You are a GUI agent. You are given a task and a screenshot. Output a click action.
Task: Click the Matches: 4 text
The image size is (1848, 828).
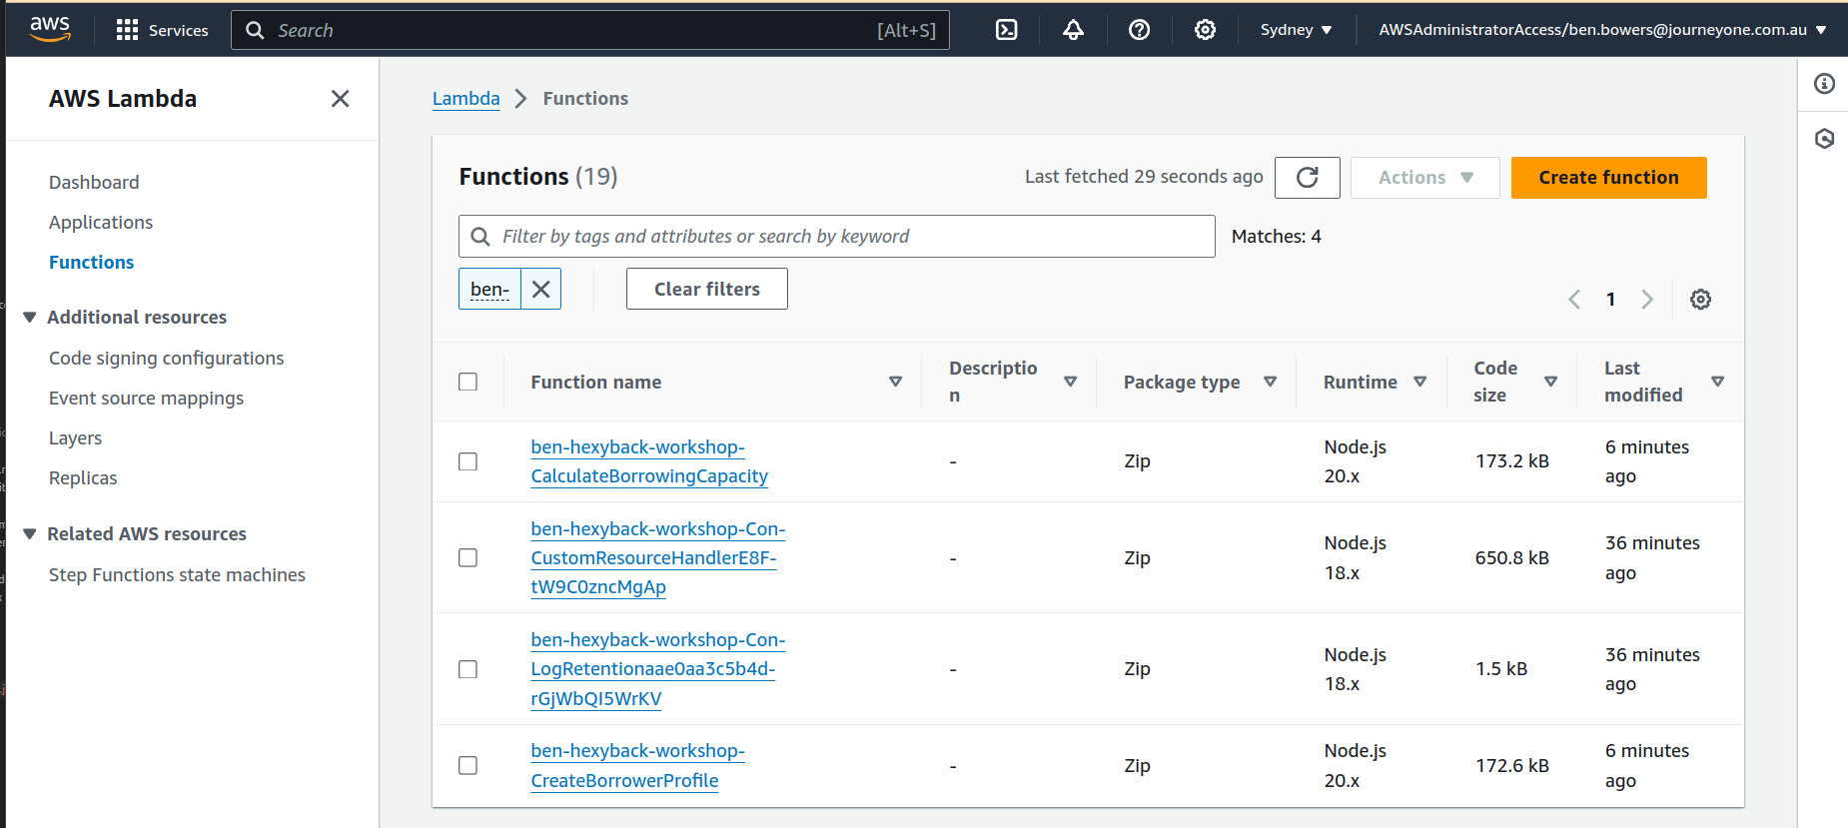click(1276, 237)
